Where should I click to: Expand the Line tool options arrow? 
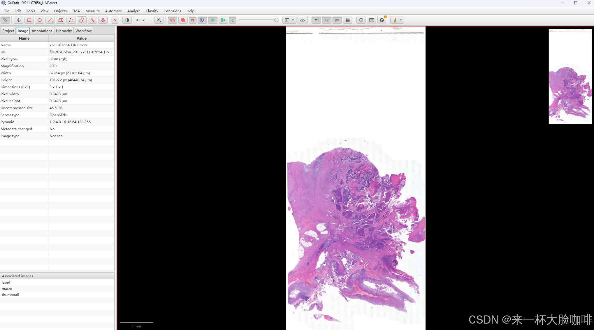pos(53,22)
